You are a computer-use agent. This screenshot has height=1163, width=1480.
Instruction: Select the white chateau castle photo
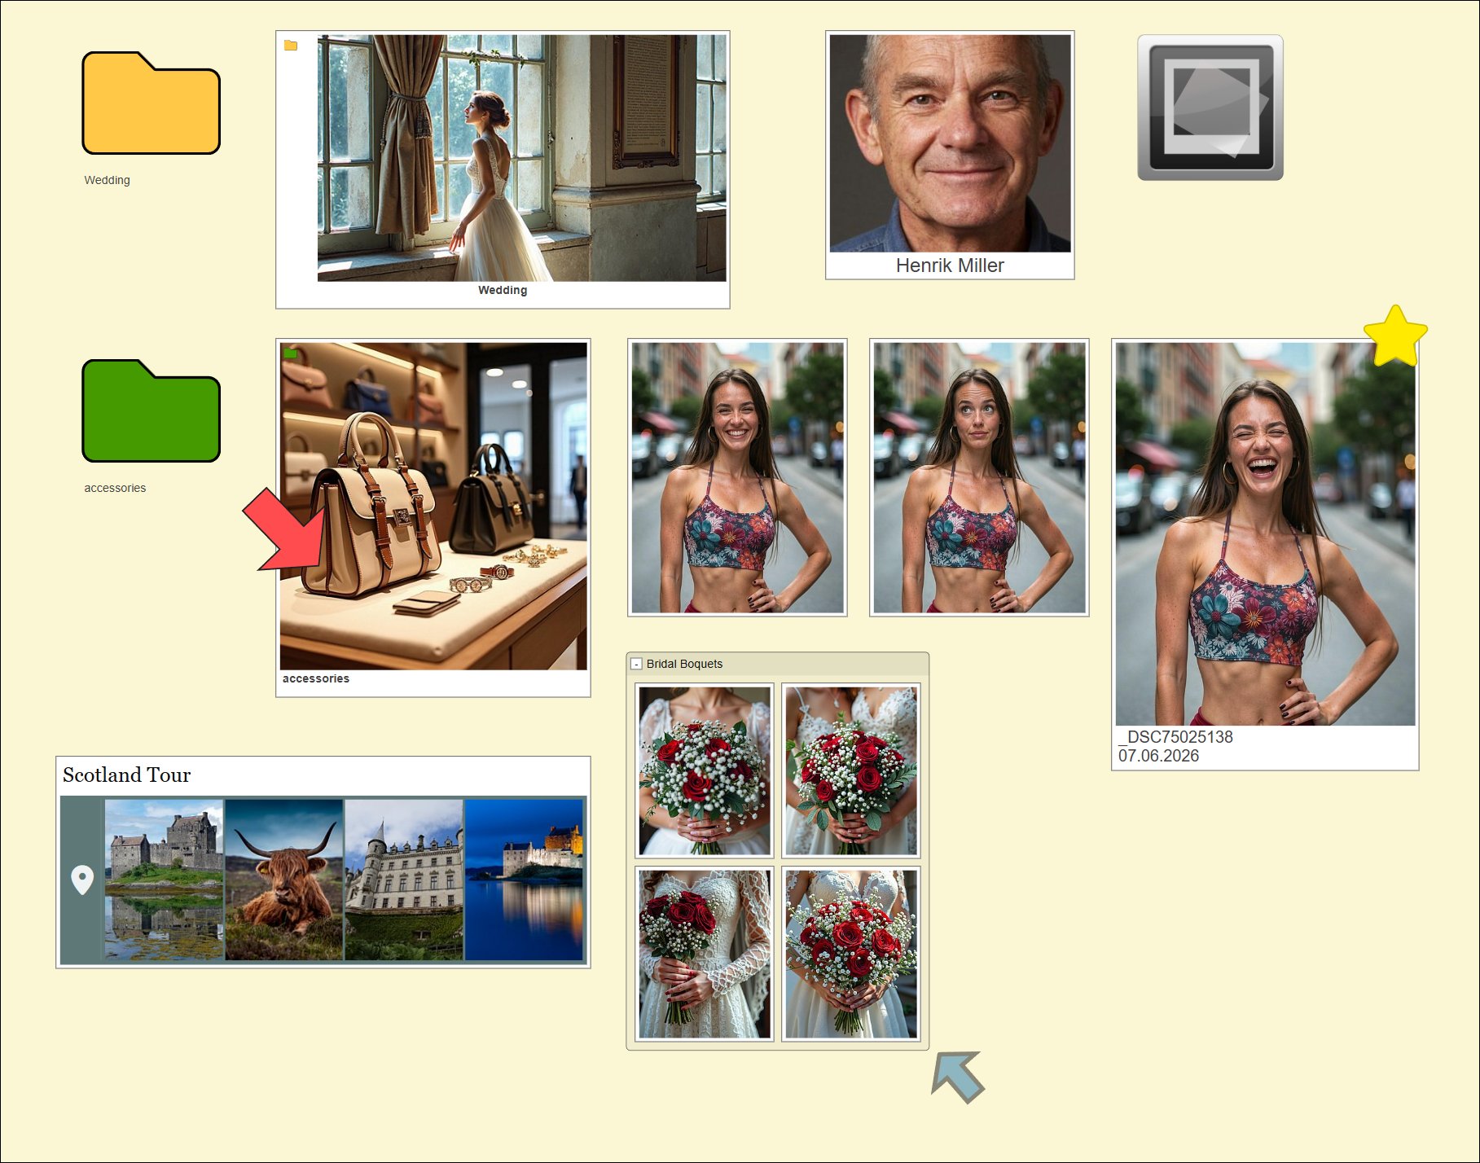[404, 880]
